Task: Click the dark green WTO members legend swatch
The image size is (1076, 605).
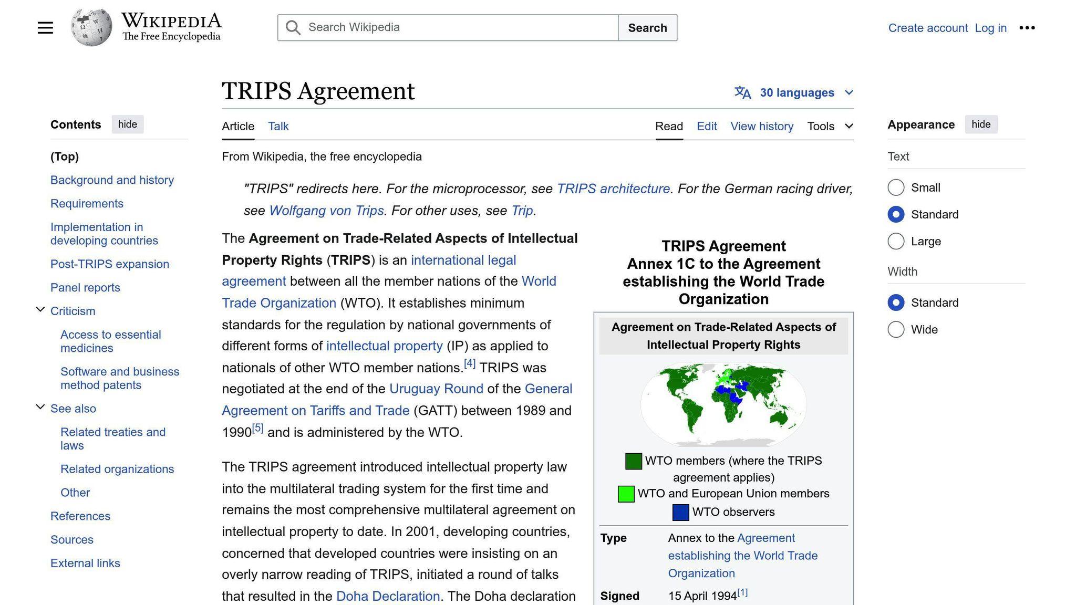Action: coord(633,461)
